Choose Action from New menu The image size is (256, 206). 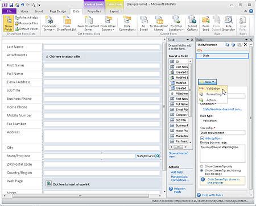tap(213, 100)
